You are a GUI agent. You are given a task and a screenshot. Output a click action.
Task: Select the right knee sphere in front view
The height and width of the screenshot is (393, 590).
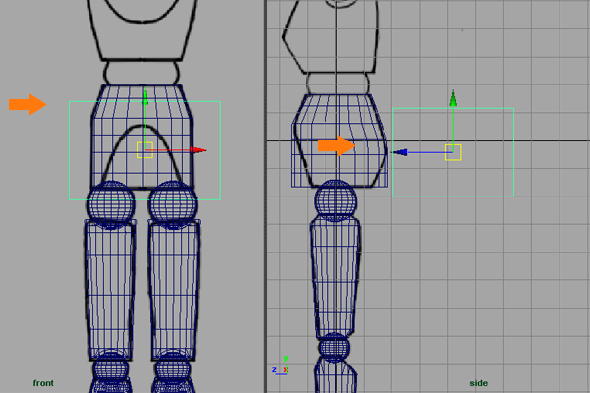[x=173, y=369]
